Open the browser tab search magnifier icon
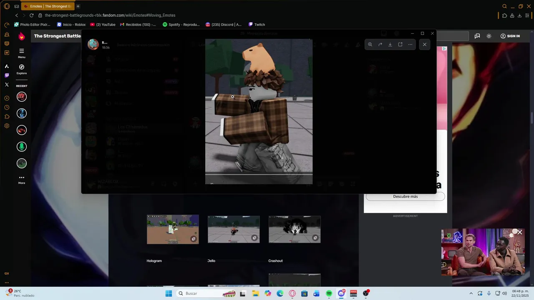 click(x=504, y=6)
